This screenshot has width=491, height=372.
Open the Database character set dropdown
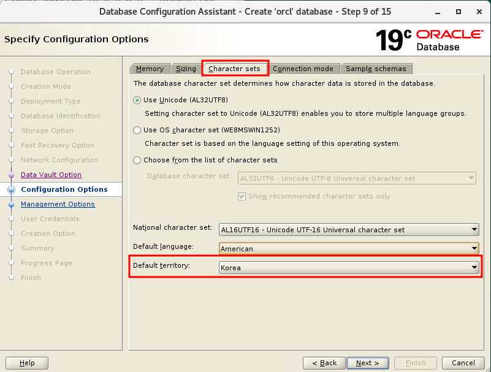click(x=357, y=178)
